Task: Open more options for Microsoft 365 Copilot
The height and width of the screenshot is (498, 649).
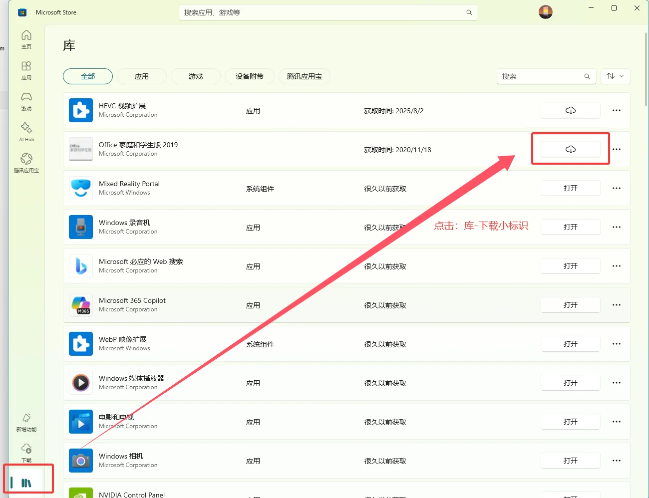Action: coord(616,305)
